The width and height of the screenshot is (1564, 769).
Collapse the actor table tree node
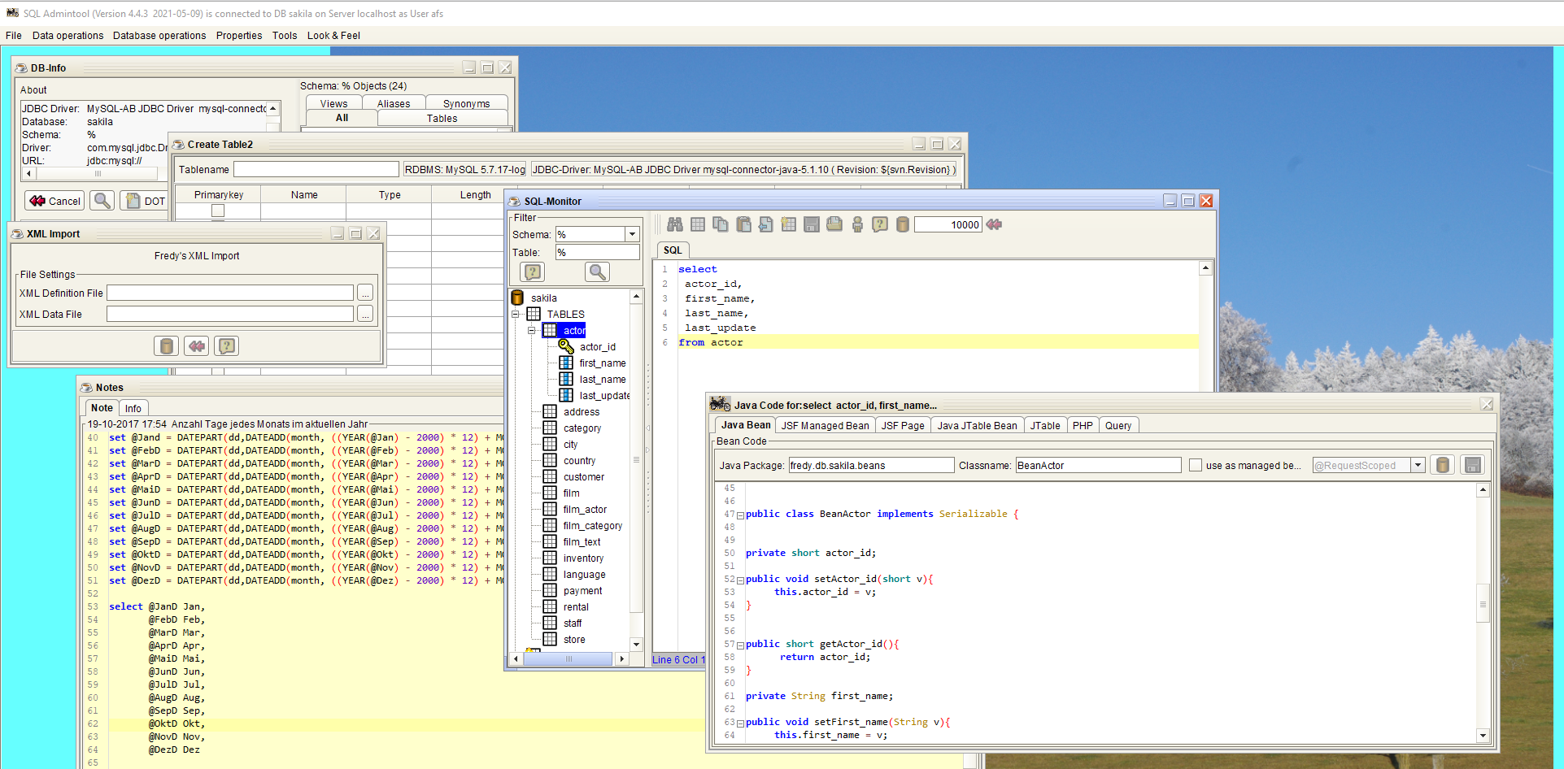pyautogui.click(x=531, y=331)
